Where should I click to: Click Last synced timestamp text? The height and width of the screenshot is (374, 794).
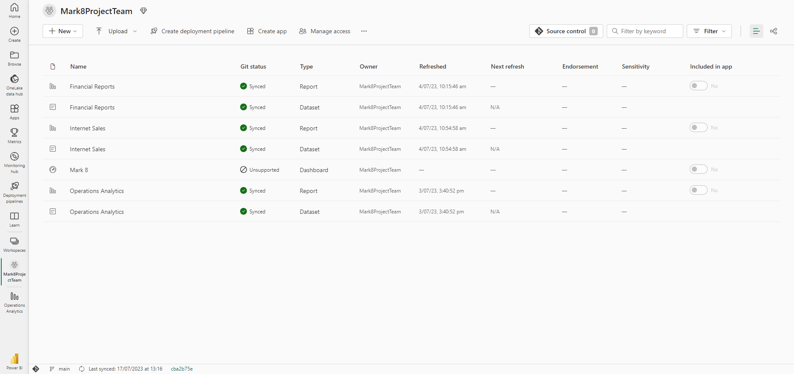click(126, 369)
